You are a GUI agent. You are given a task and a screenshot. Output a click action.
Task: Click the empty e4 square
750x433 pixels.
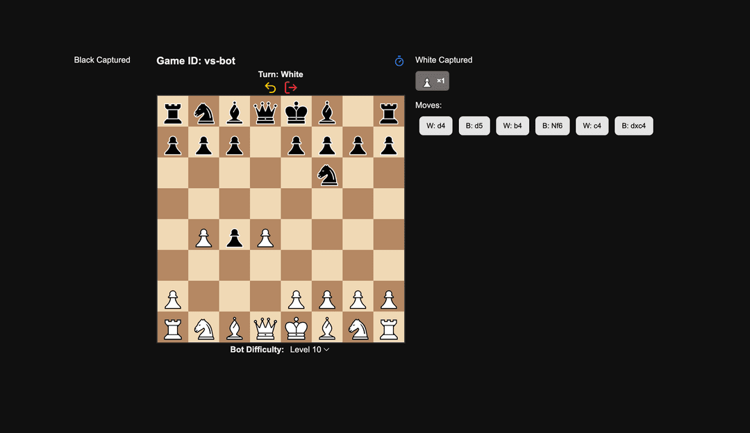point(296,235)
